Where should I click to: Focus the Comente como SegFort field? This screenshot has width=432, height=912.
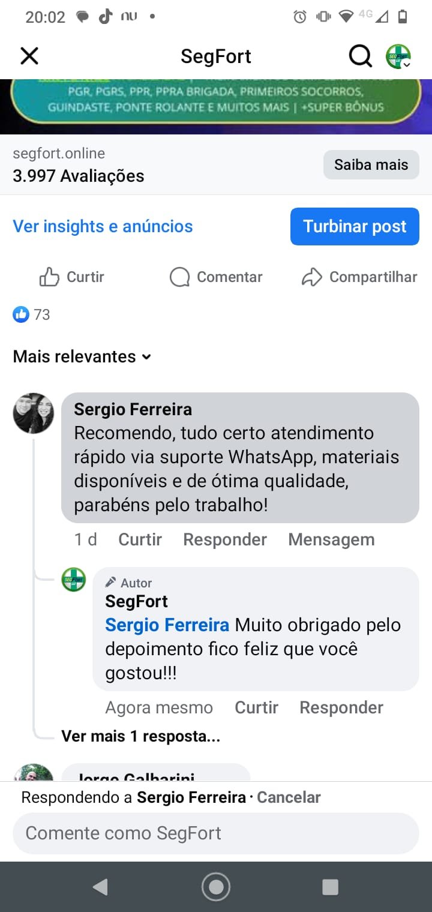click(x=216, y=833)
